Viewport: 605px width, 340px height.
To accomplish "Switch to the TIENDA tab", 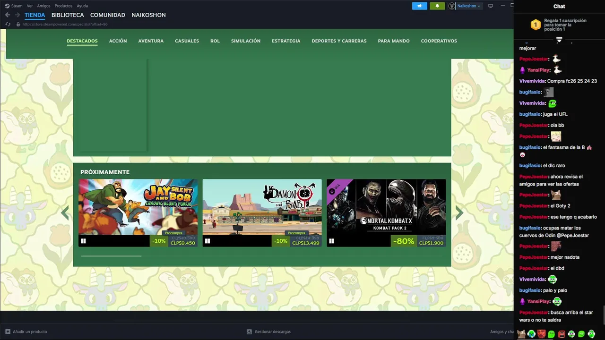I will (35, 15).
